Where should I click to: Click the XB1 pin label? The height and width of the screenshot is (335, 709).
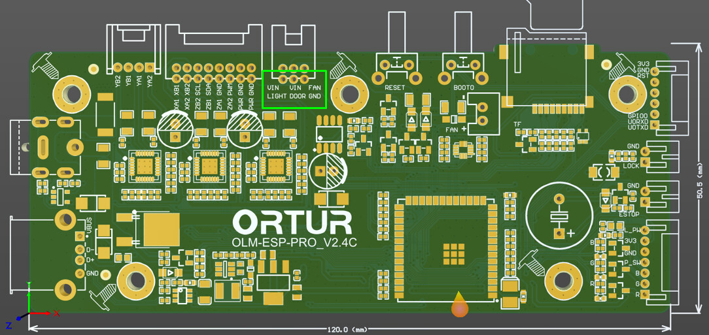(177, 89)
